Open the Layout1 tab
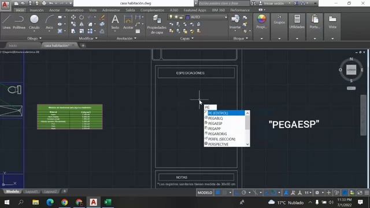 coord(31,191)
